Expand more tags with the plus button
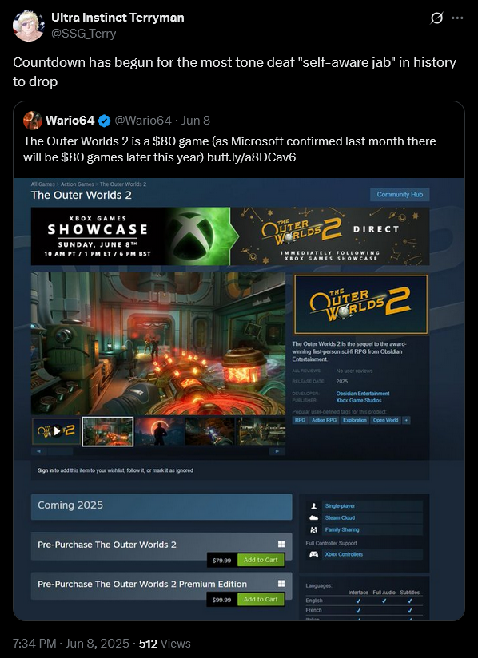 pyautogui.click(x=406, y=420)
